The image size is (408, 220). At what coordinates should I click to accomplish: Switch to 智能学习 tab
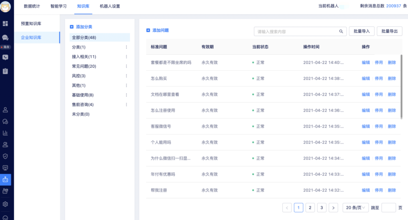(x=58, y=6)
